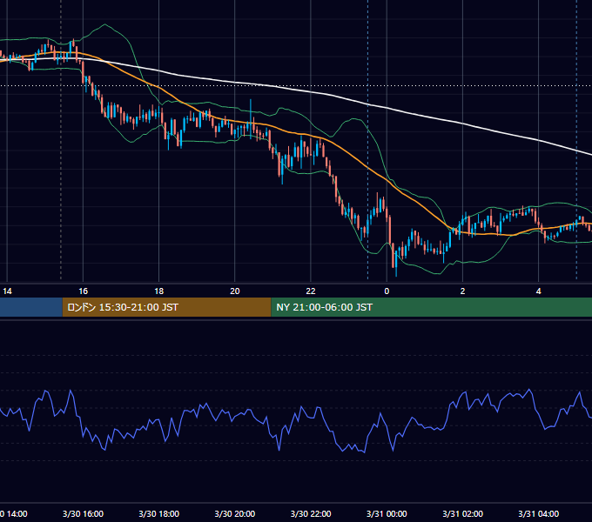Click the 14 hour label on the chart axis
The image size is (592, 522).
7,291
